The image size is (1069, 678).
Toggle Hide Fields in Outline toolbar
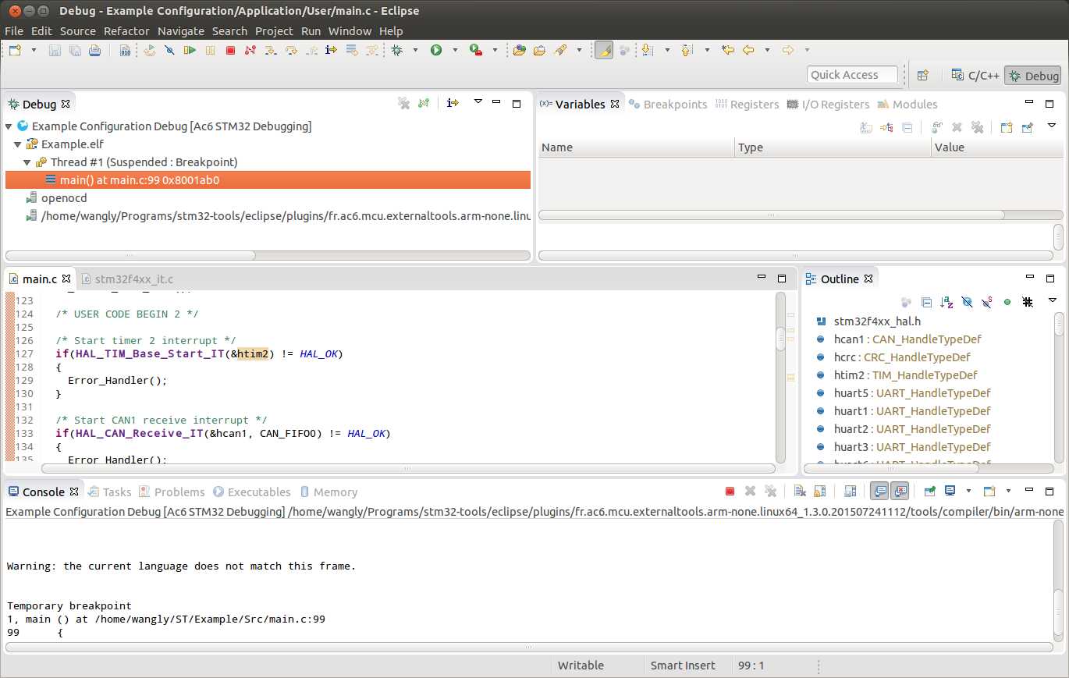pyautogui.click(x=967, y=301)
